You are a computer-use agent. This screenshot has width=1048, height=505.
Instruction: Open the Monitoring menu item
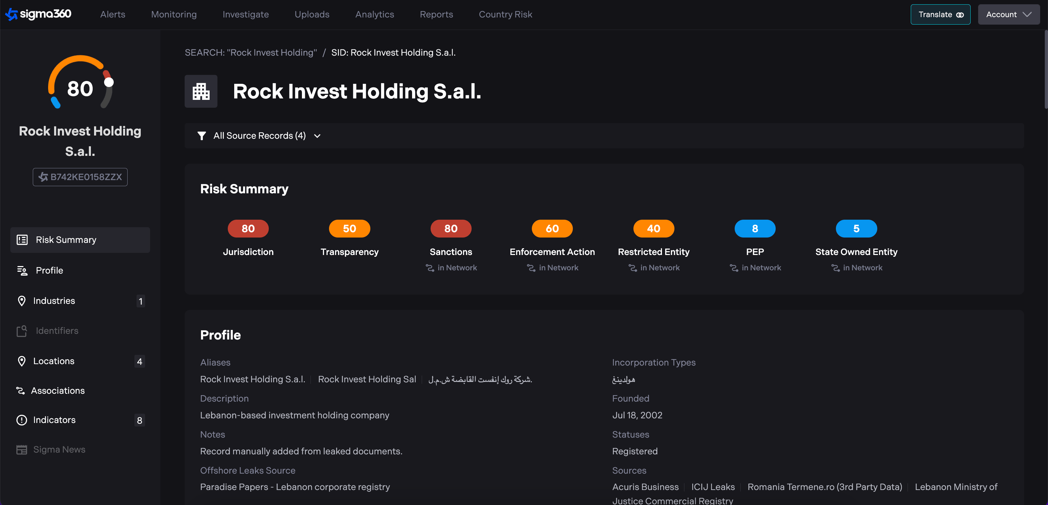click(174, 15)
